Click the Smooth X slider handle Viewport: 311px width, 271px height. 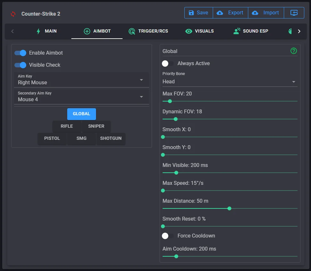163,137
